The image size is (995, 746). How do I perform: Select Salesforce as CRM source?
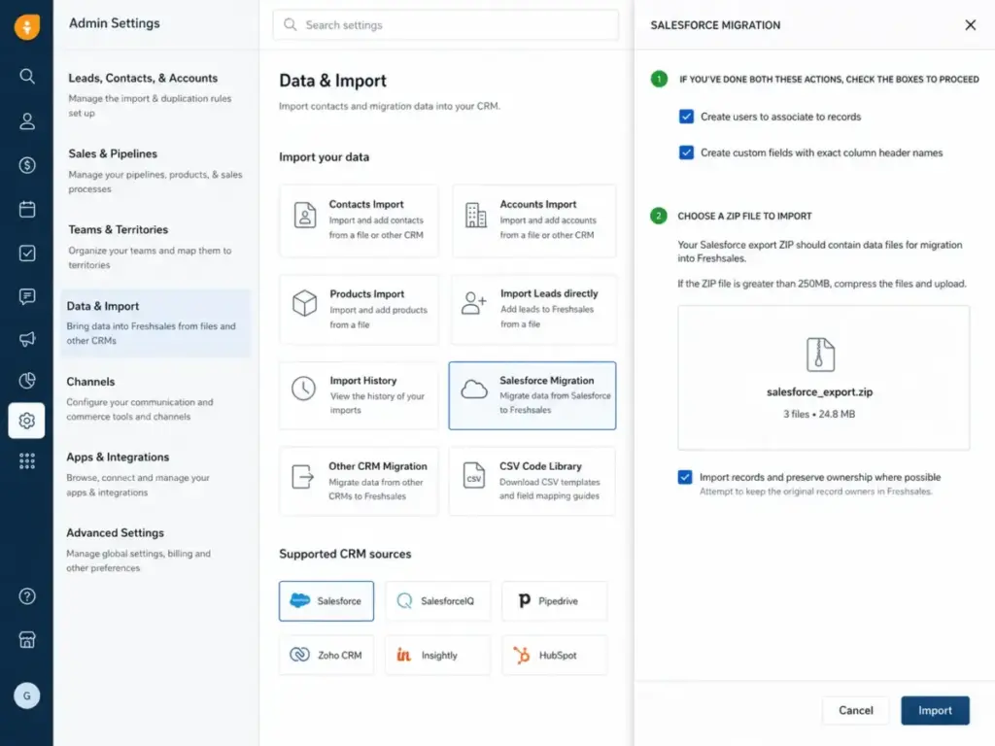click(326, 600)
